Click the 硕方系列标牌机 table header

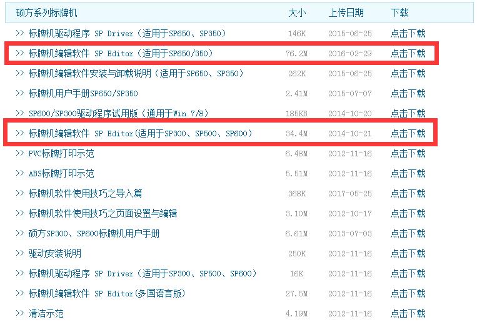coord(47,13)
